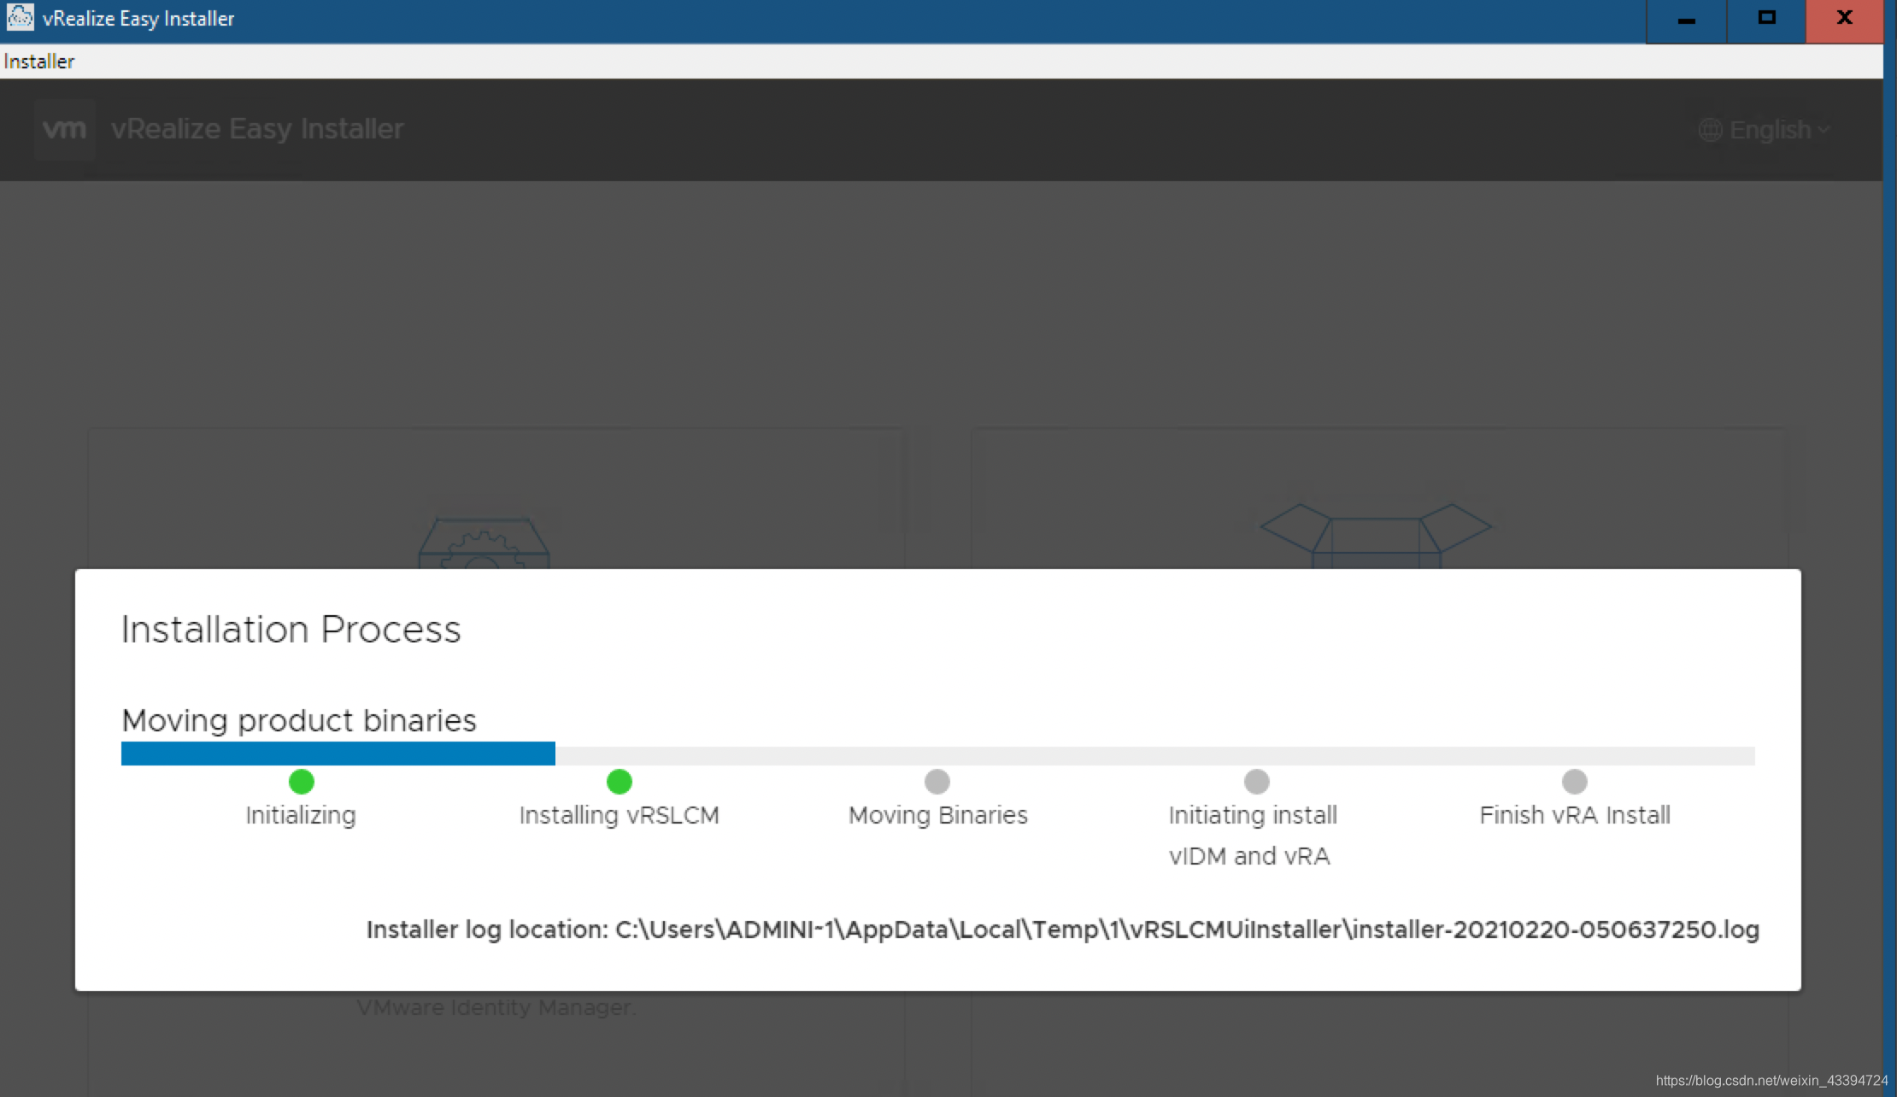Open the English language dropdown
Viewport: 1897px width, 1097px height.
tap(1769, 130)
